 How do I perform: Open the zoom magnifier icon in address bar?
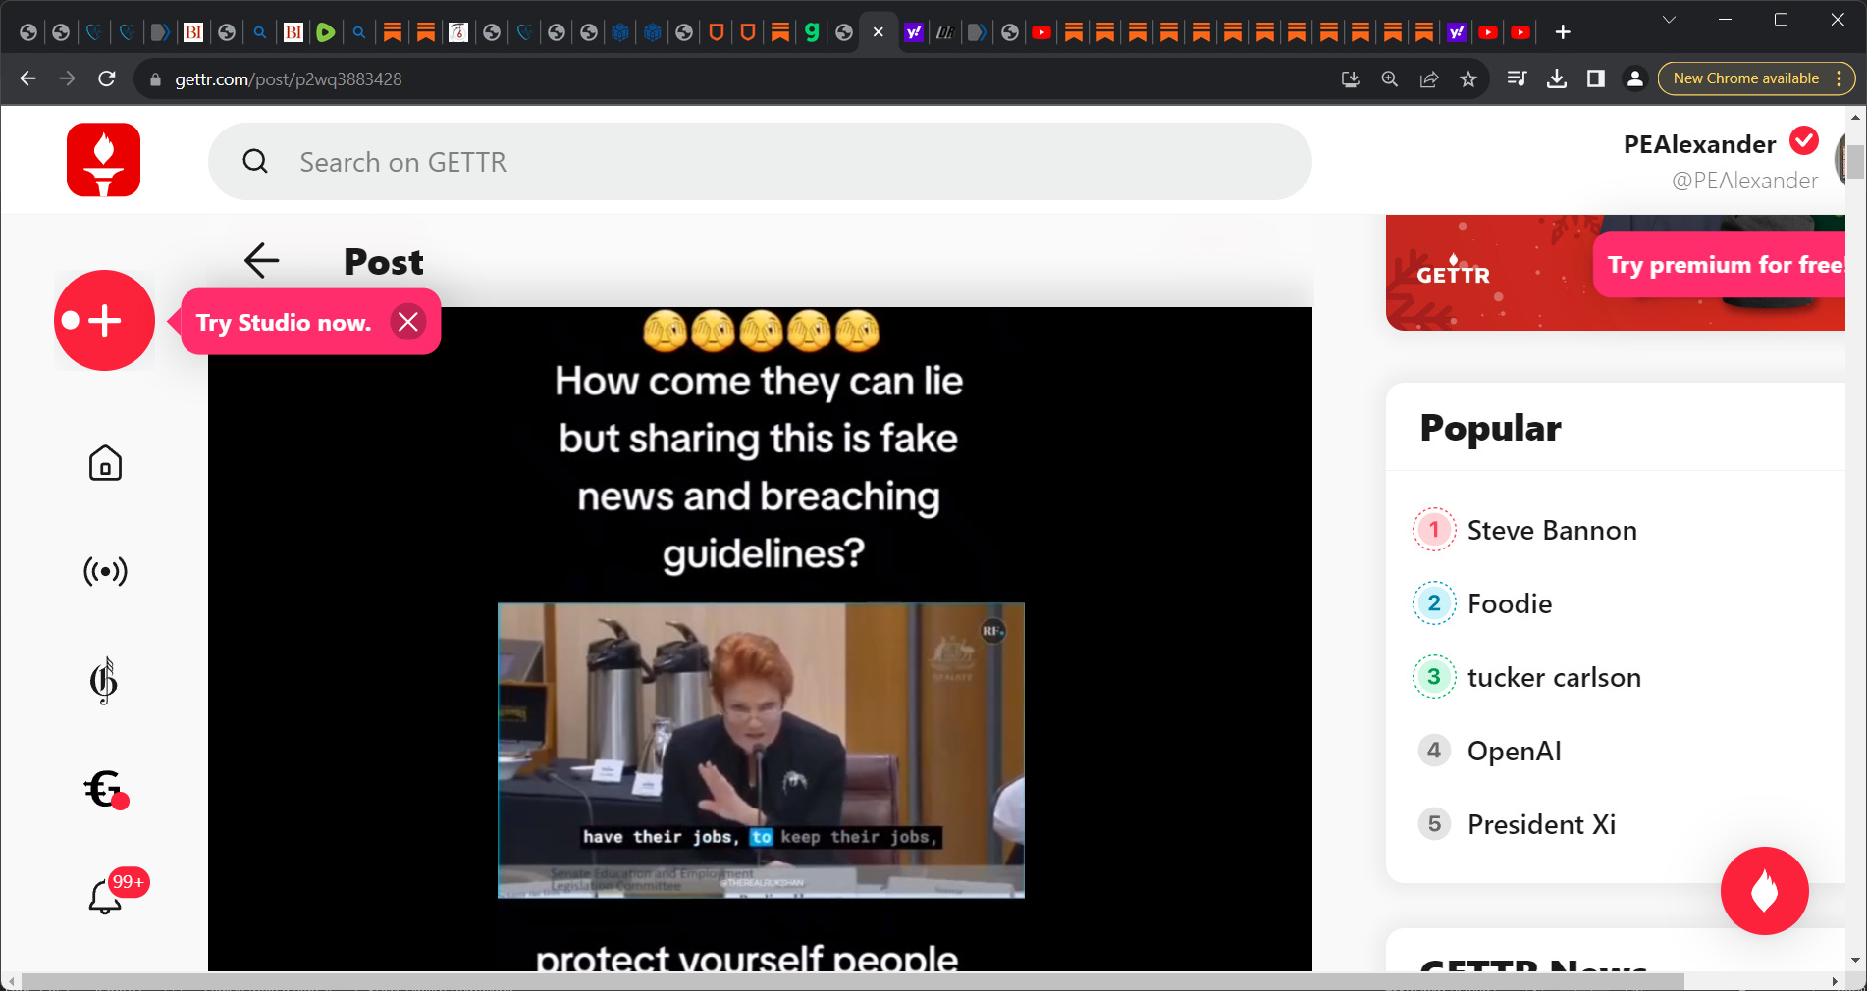click(1390, 79)
